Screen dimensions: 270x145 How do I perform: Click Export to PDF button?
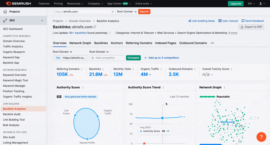coord(251,27)
